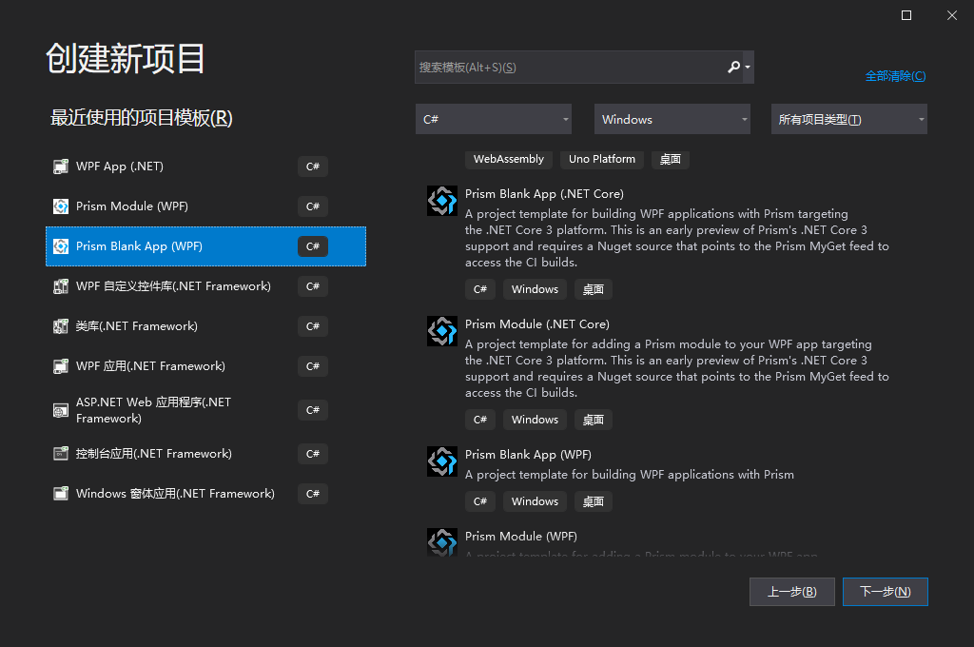
Task: Expand the search box dropdown arrow
Action: click(749, 67)
